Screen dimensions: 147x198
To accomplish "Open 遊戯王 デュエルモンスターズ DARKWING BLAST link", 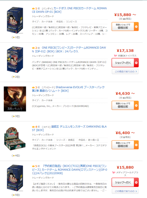I will [x=69, y=128].
